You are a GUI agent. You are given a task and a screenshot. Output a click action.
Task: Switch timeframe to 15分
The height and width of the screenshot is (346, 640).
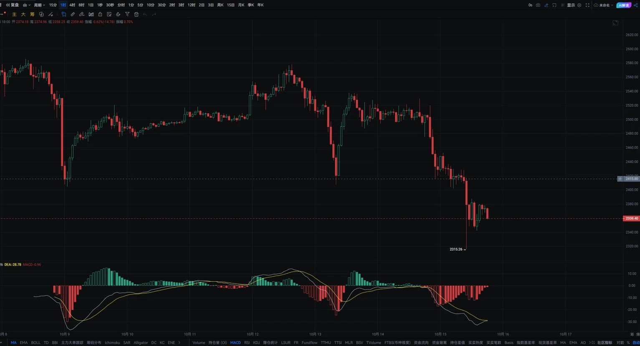[53, 5]
